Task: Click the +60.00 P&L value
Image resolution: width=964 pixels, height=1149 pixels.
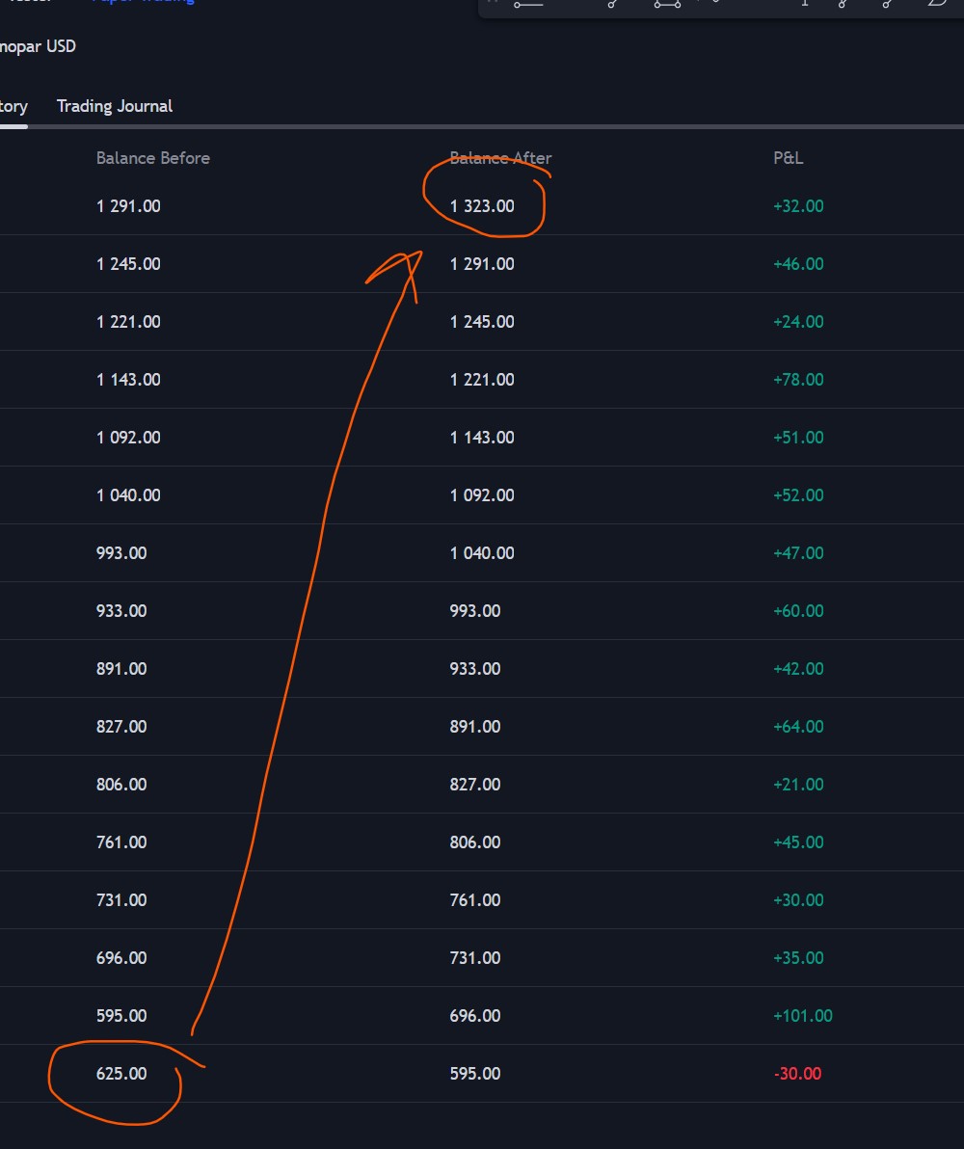Action: point(798,611)
